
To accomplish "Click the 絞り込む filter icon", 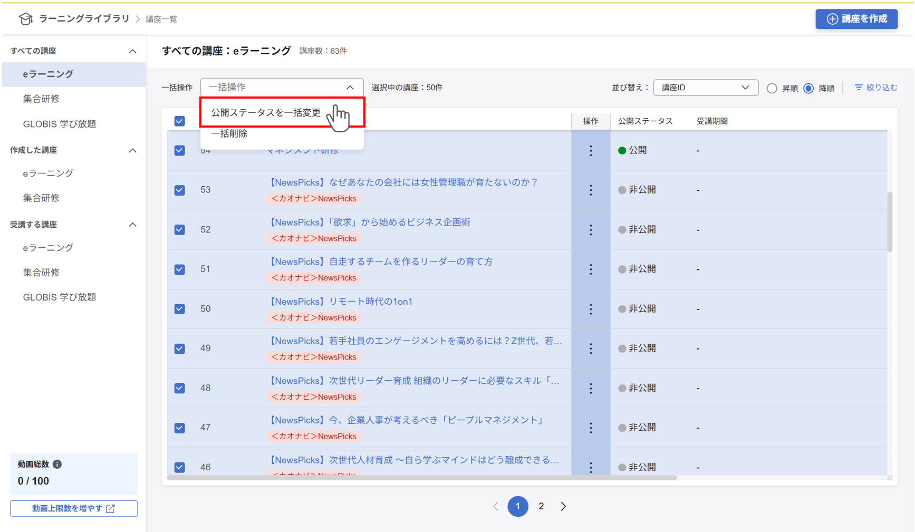I will [x=858, y=88].
